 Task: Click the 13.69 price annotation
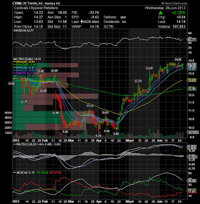point(149,68)
